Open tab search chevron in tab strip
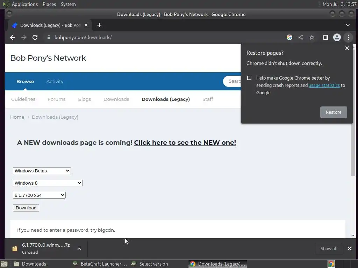 click(348, 25)
